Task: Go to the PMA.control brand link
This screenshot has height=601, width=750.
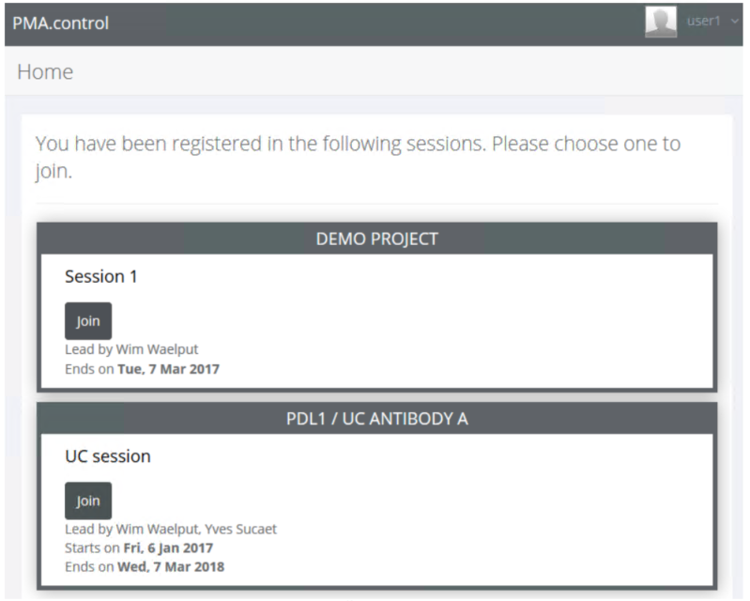Action: pos(61,23)
